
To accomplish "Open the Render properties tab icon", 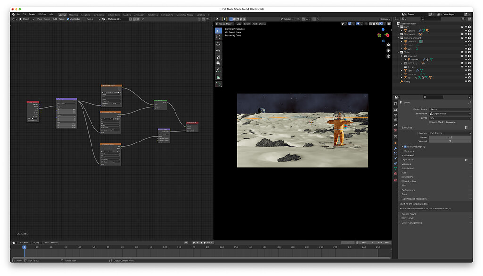I will [x=396, y=109].
